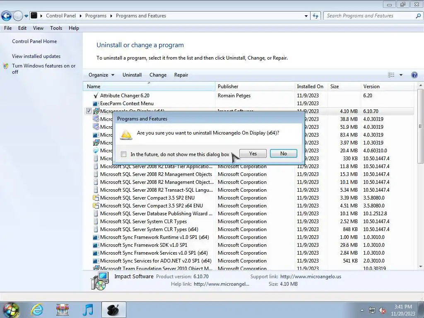This screenshot has width=424, height=318.
Task: Open the microangel help link
Action: [222, 284]
